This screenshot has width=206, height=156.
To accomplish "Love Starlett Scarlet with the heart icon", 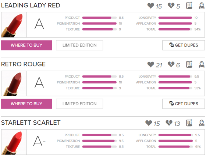I will point(149,123).
